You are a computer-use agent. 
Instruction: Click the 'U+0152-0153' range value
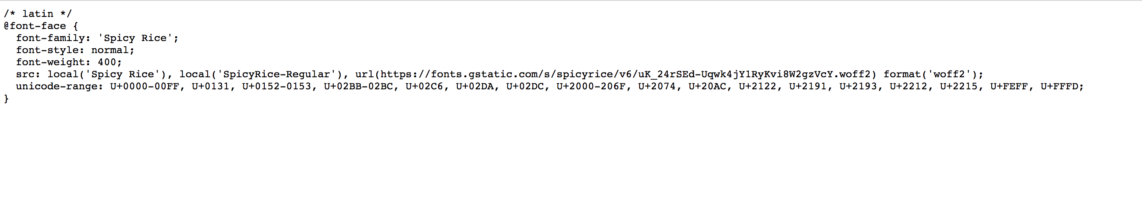coord(276,87)
